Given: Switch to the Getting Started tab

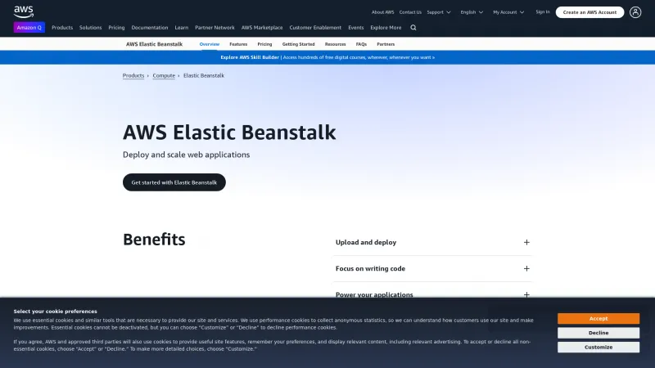Looking at the screenshot, I should coord(298,44).
